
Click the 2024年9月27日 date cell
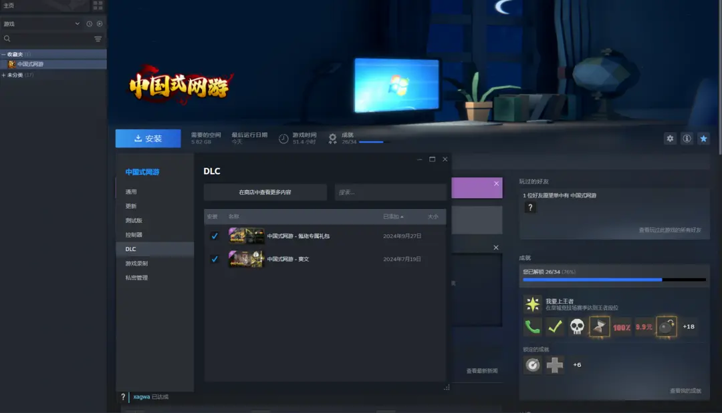pyautogui.click(x=402, y=236)
